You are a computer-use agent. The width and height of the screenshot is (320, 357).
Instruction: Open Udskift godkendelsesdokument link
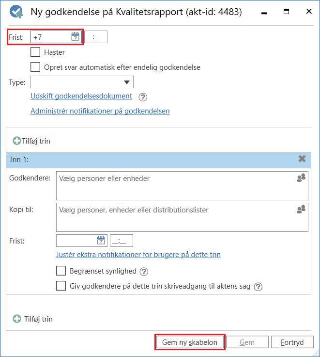click(x=81, y=96)
